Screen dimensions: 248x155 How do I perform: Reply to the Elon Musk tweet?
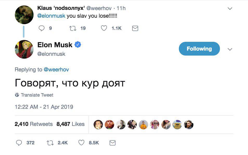pos(19,143)
